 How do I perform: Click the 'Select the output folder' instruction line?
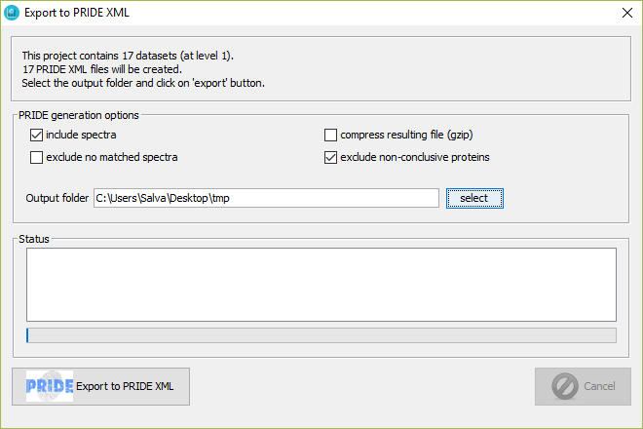pyautogui.click(x=143, y=83)
